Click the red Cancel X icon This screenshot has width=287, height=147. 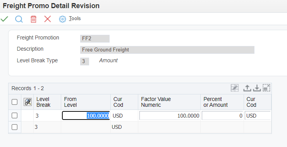(x=48, y=19)
